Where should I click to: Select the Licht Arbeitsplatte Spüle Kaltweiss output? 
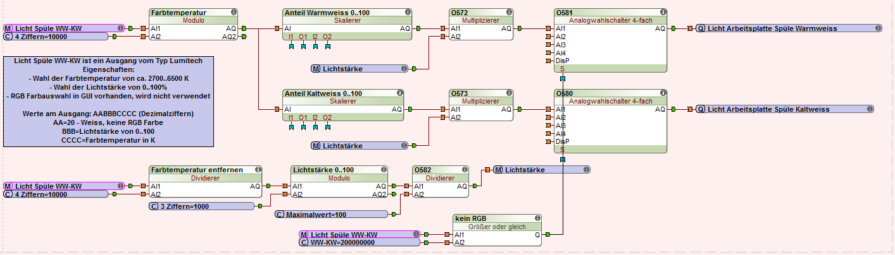click(x=784, y=109)
